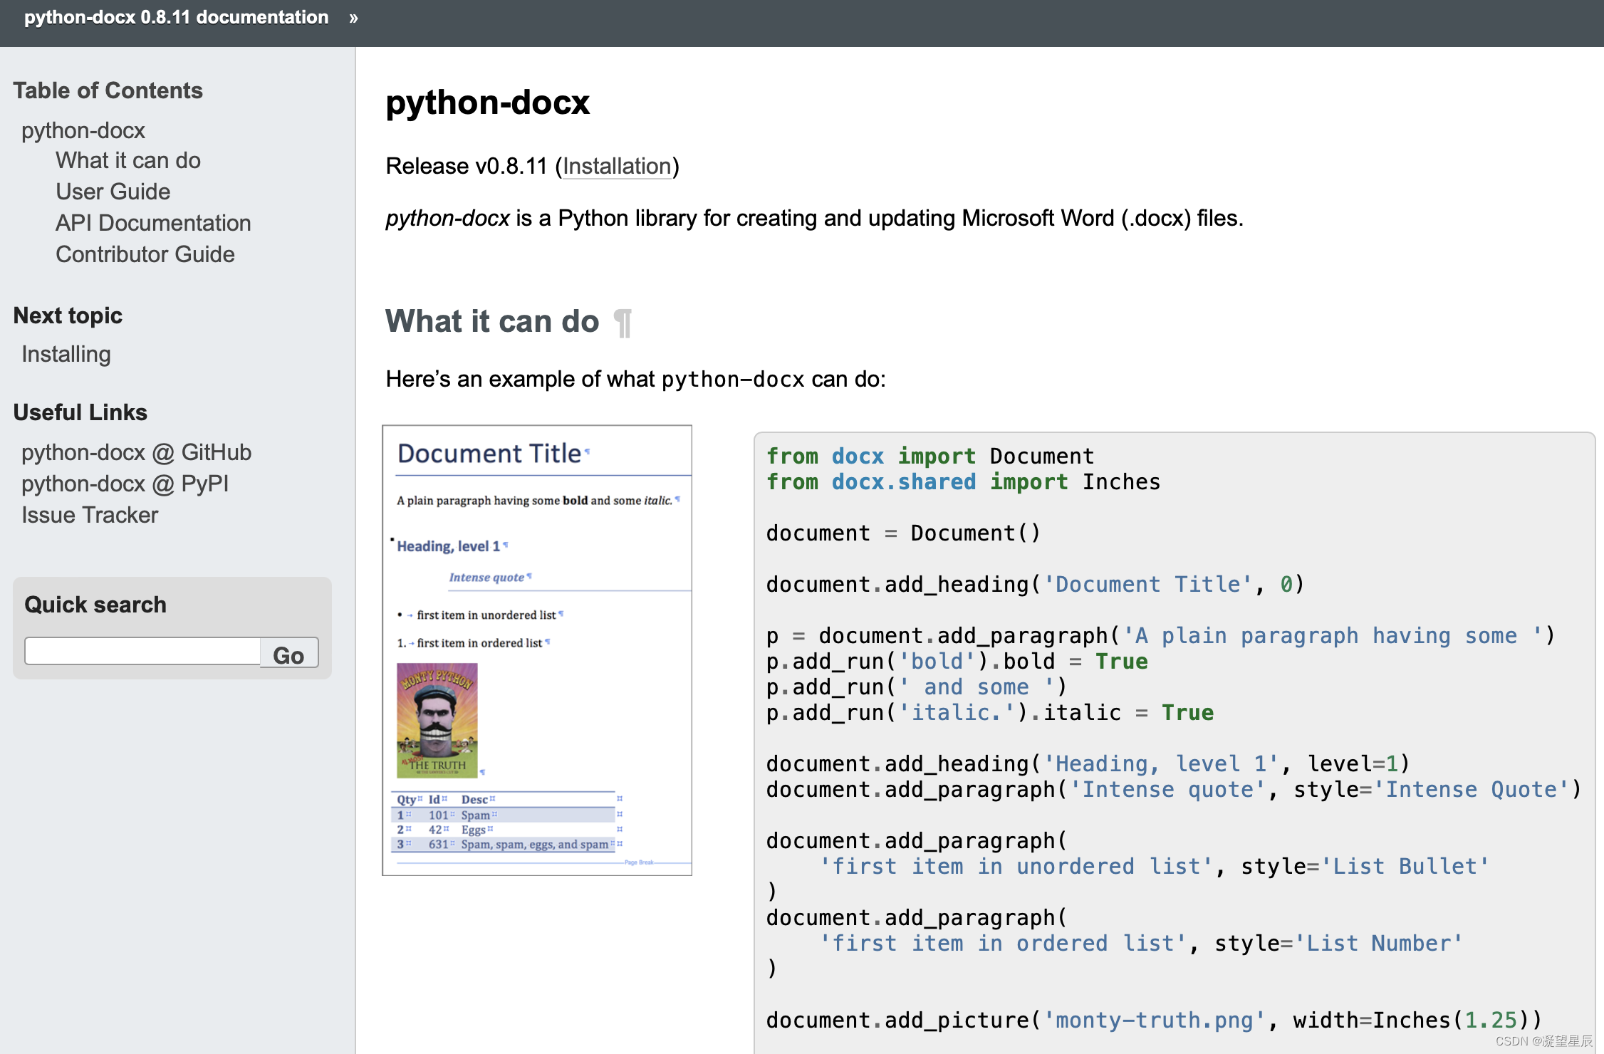The image size is (1604, 1054).
Task: Go to python-docx @ GitHub
Action: [x=136, y=452]
